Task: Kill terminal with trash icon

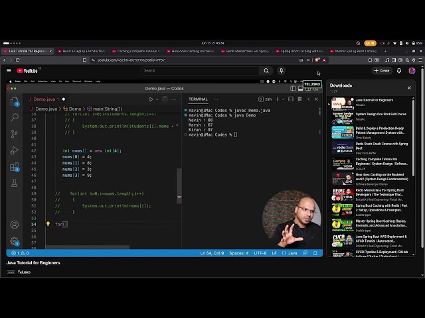Action: [299, 99]
